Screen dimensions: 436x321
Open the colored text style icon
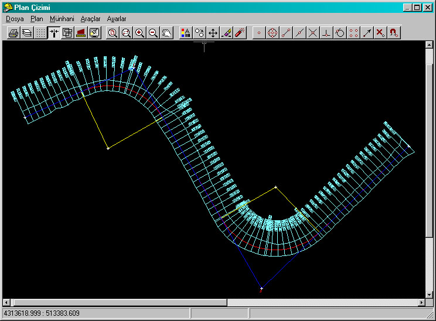point(185,33)
